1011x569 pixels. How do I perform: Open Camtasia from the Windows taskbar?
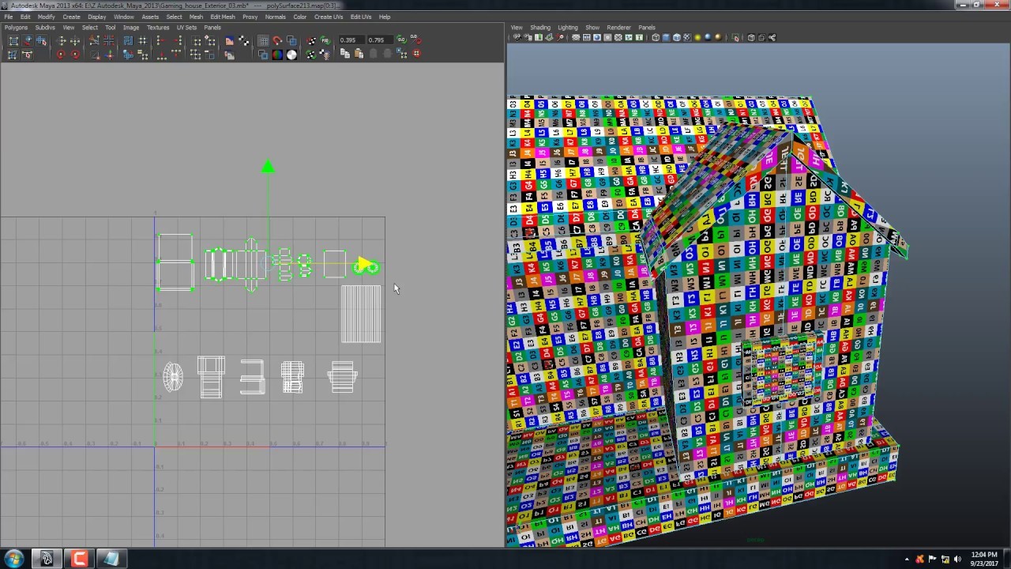pos(79,559)
